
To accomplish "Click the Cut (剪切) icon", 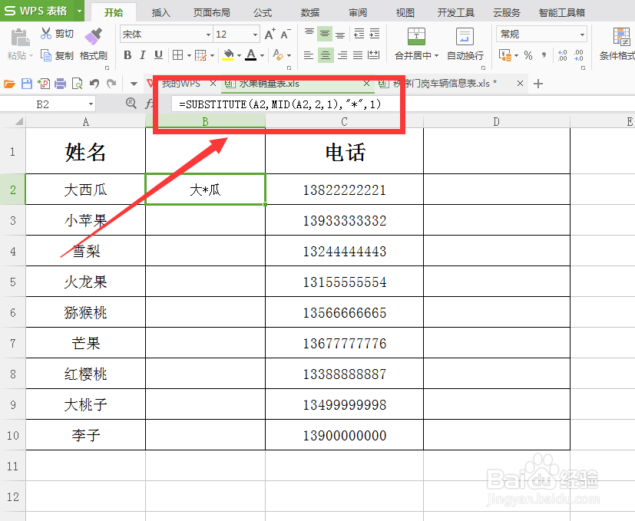I will coord(46,35).
